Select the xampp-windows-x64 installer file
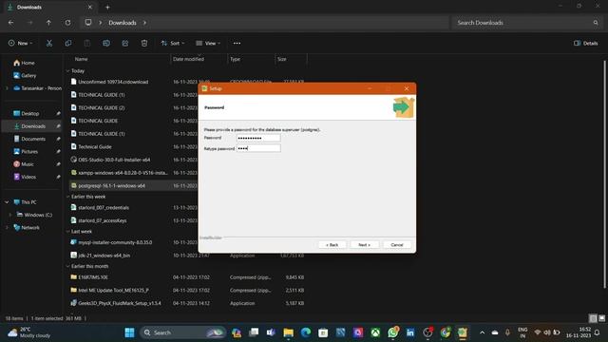608x342 pixels. tap(123, 173)
